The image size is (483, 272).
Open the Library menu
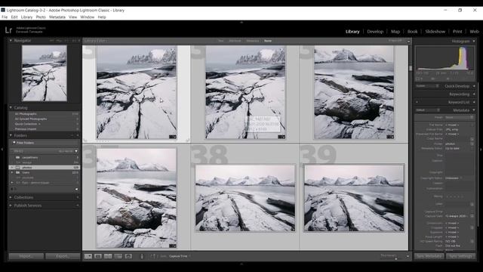pyautogui.click(x=26, y=17)
